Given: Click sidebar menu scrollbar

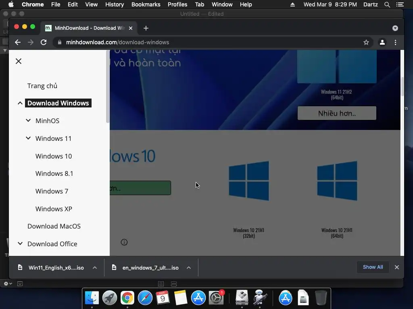Looking at the screenshot, I should point(107,87).
